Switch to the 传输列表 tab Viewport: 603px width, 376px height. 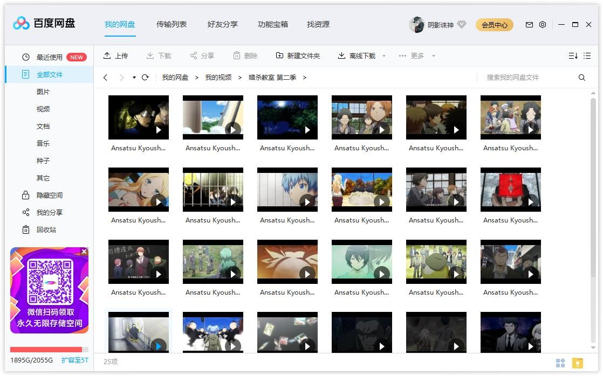click(172, 24)
